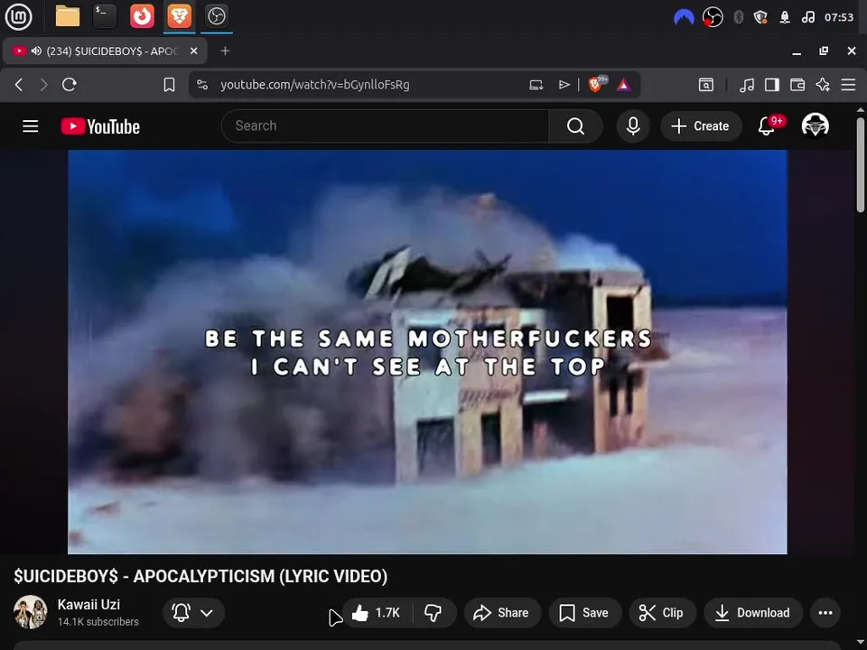This screenshot has height=650, width=867.
Task: Download the video
Action: pos(753,612)
